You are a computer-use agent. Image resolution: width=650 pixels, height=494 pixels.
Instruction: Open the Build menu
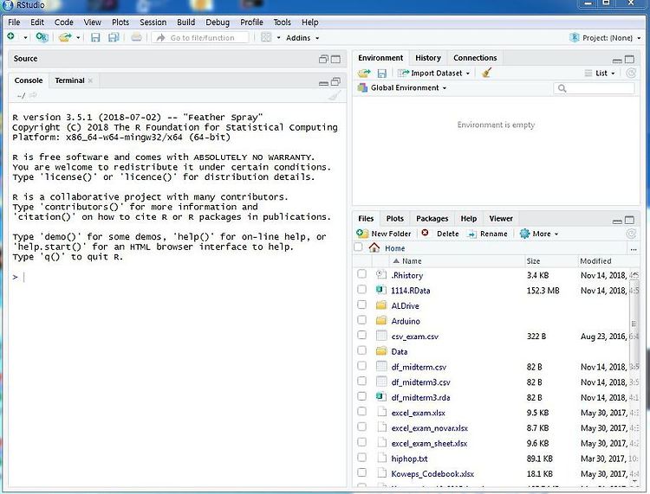[185, 22]
